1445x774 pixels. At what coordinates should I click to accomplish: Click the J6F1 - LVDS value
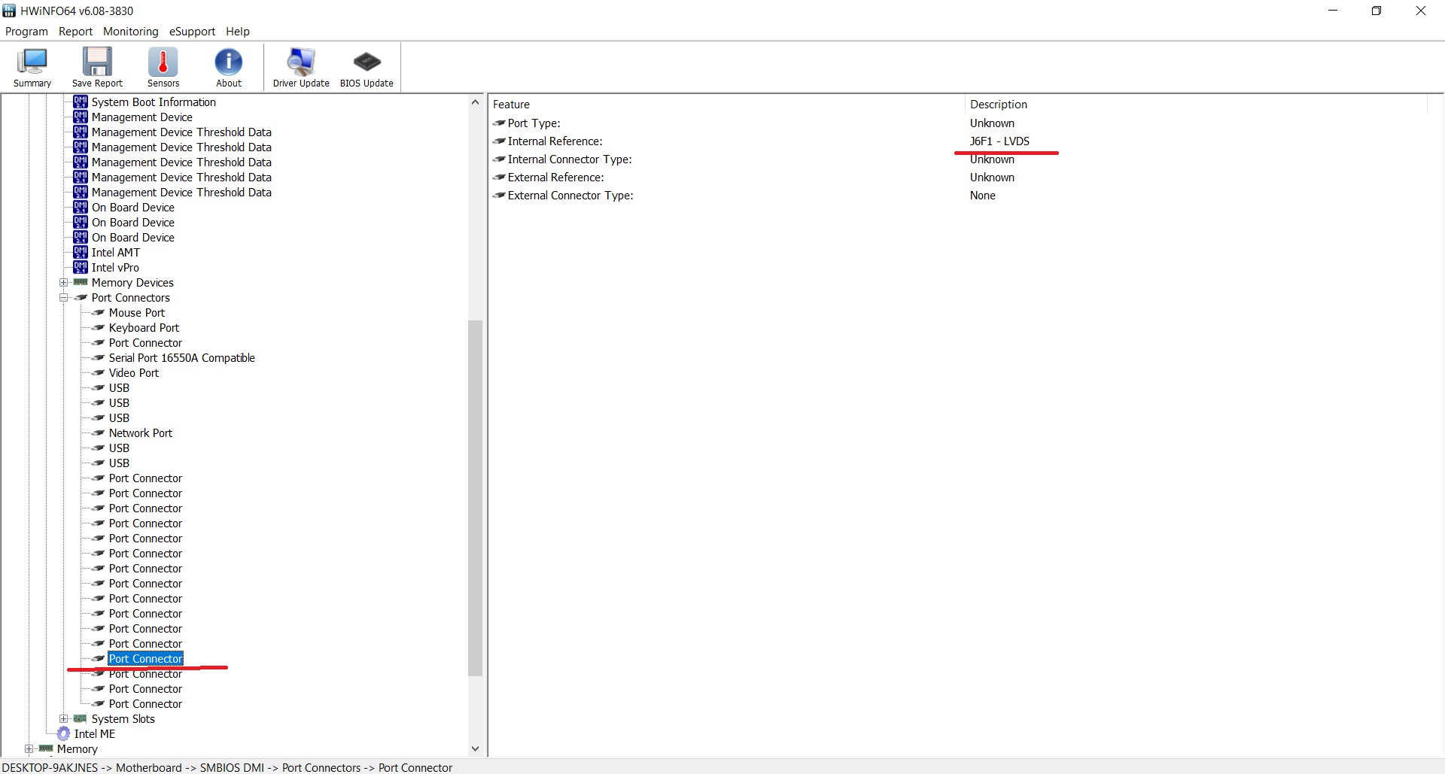(x=999, y=141)
